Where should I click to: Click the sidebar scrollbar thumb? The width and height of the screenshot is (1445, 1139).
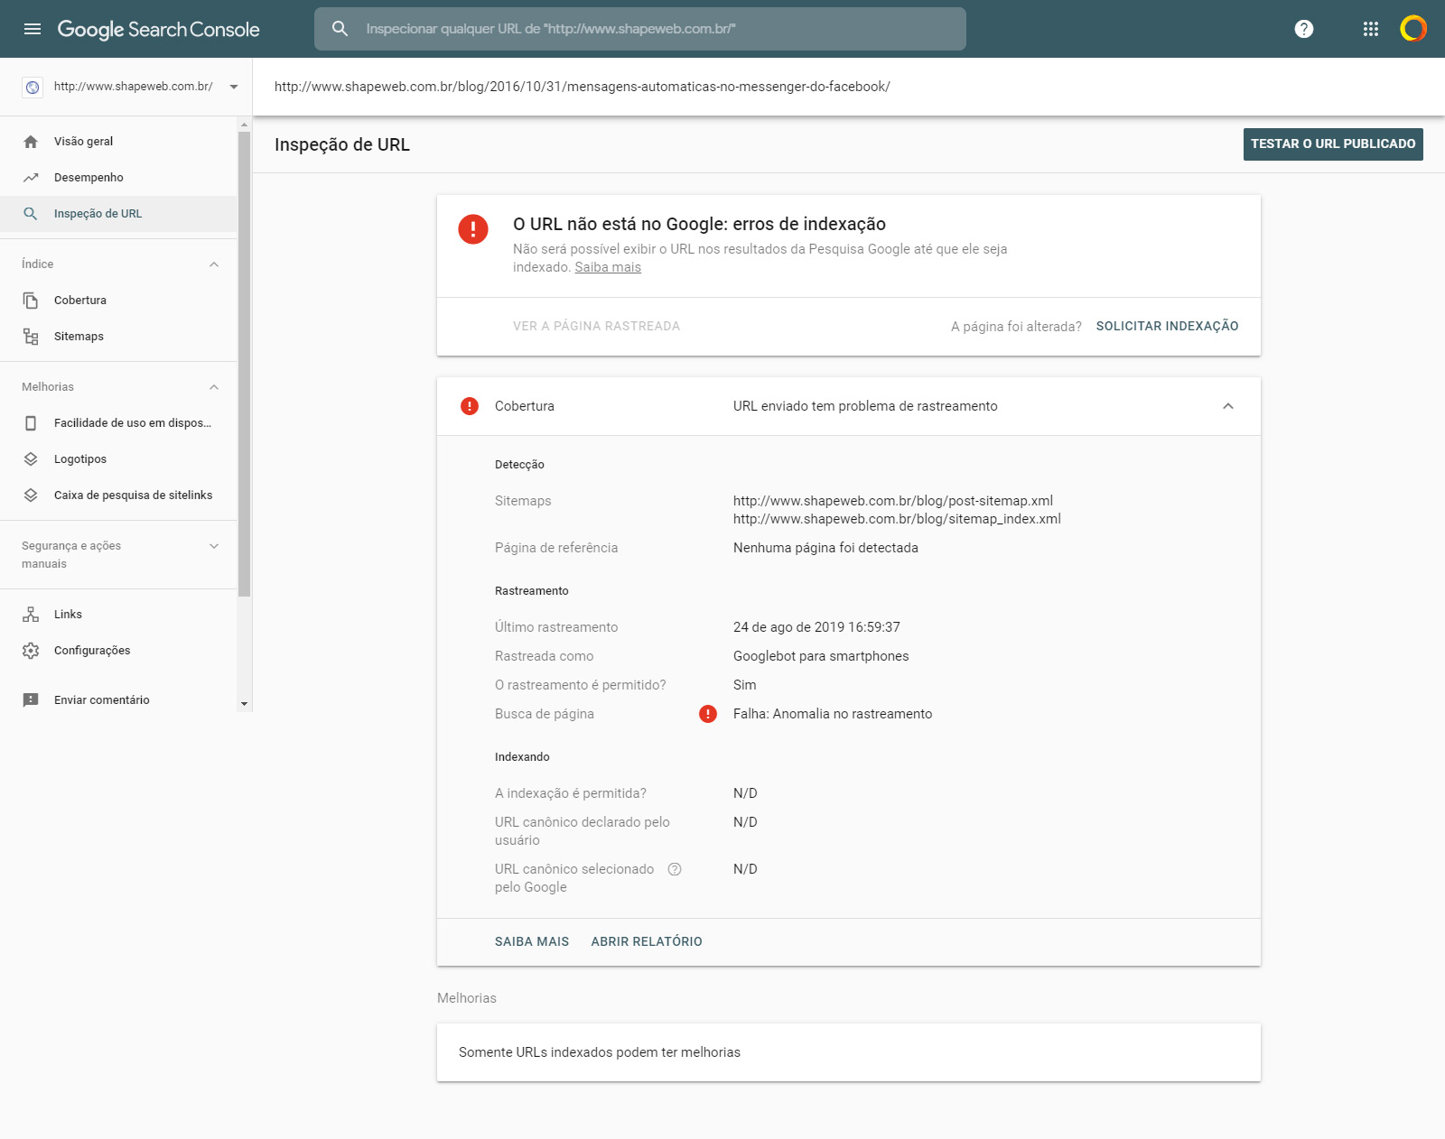coord(244,364)
